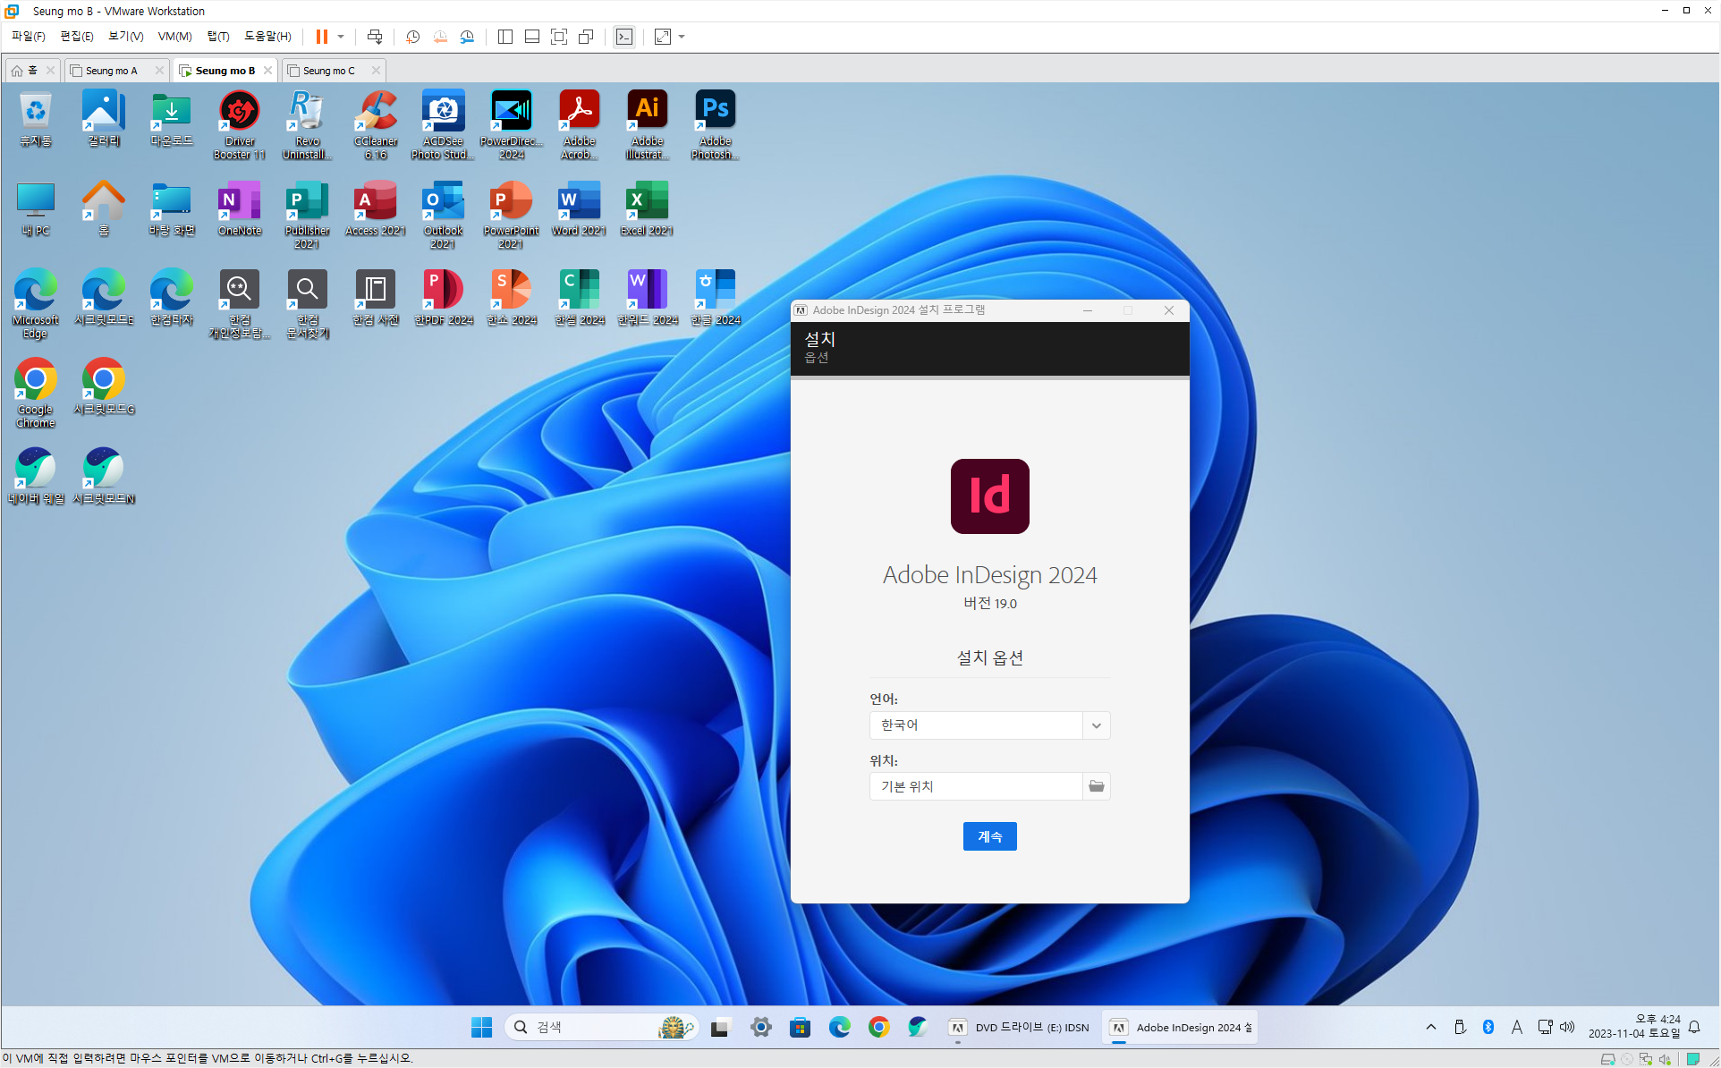Click the snapshot clock icon in VMware toolbar

tap(412, 37)
